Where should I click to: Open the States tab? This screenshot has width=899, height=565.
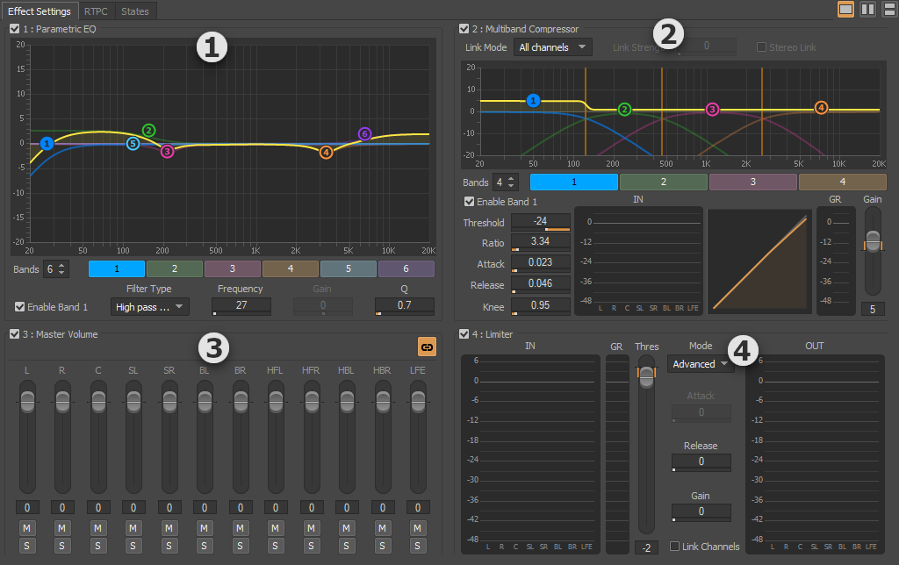point(135,11)
